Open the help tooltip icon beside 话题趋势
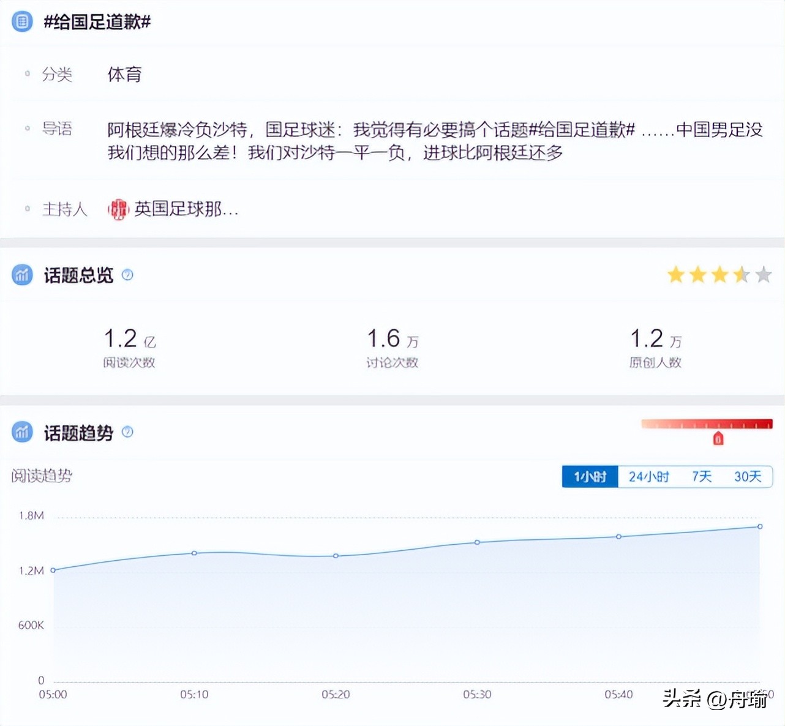Screen dimensions: 785x726 pos(127,432)
